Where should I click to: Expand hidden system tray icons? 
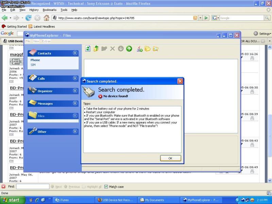(237, 200)
